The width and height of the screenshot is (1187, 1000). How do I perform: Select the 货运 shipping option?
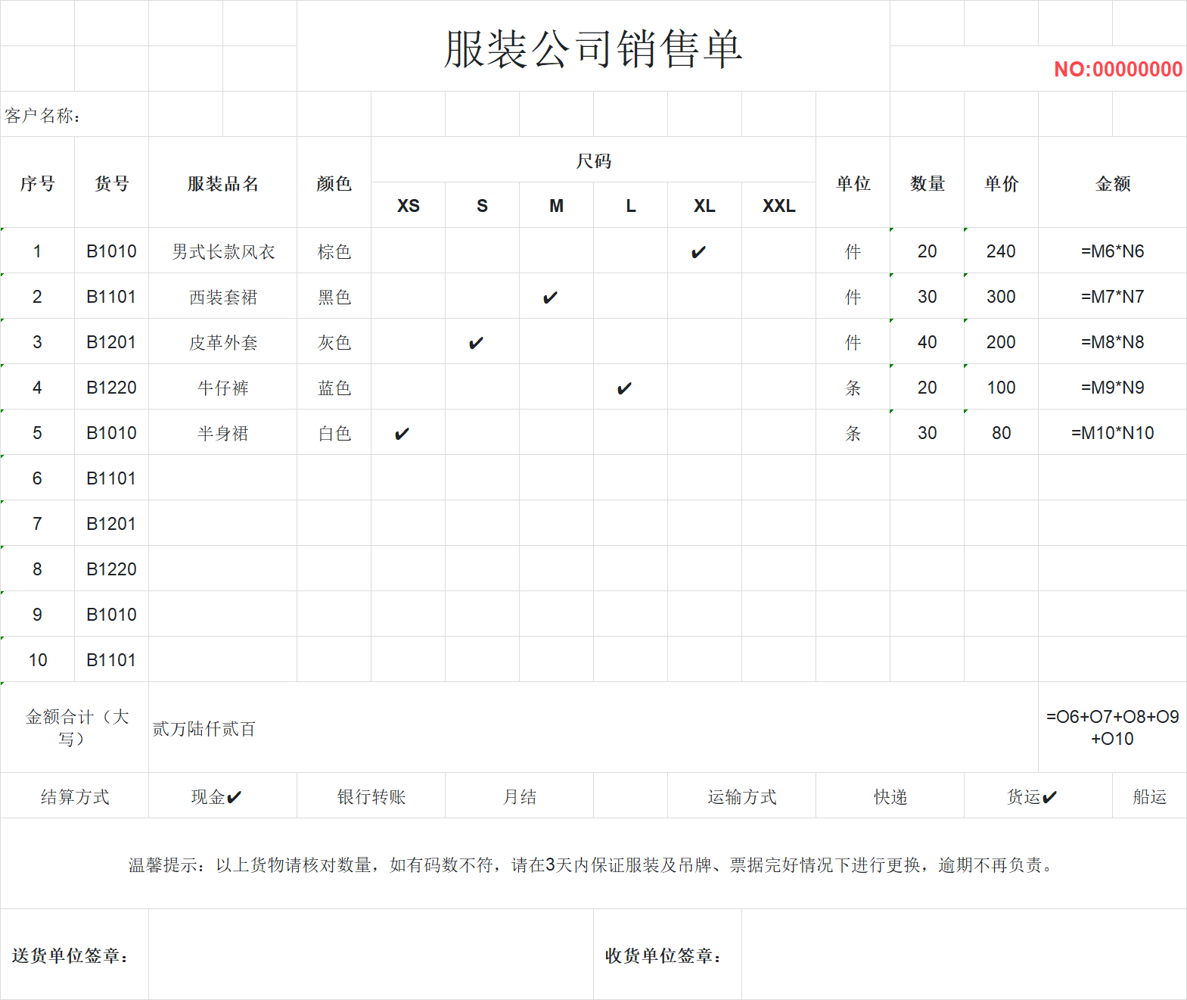click(1031, 796)
